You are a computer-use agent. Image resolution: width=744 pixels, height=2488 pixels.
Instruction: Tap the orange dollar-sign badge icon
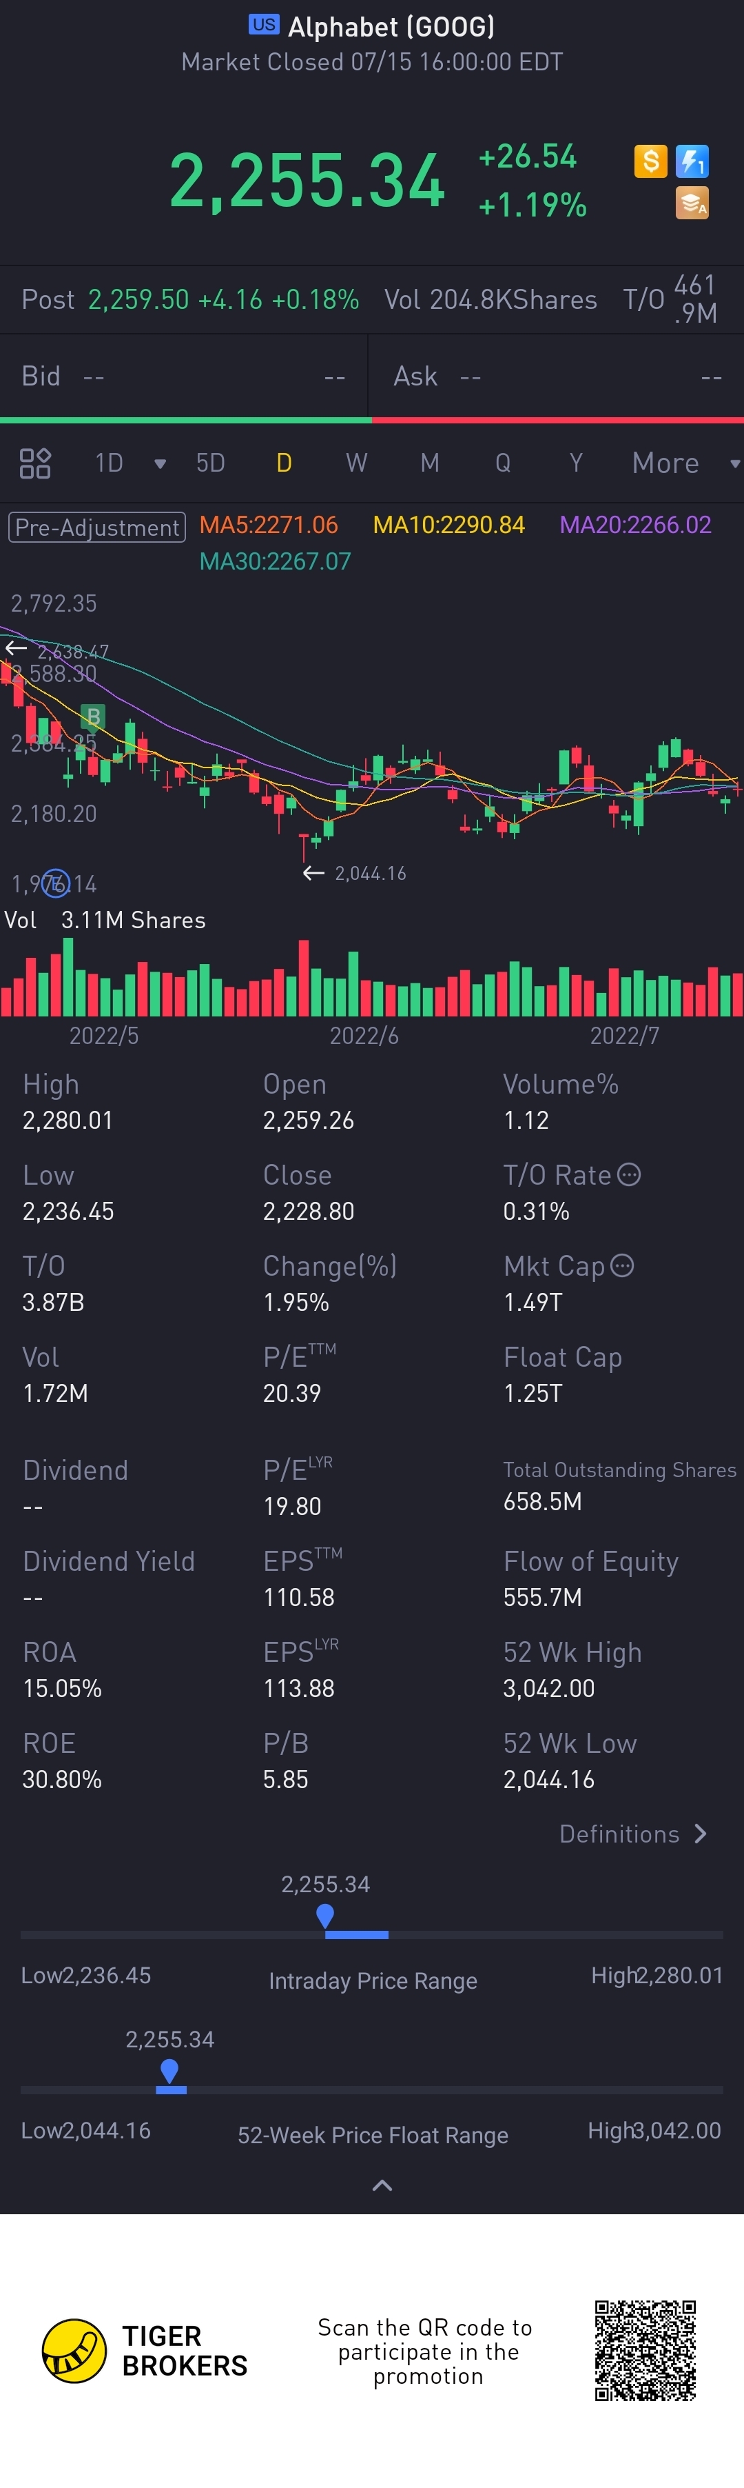coord(650,161)
